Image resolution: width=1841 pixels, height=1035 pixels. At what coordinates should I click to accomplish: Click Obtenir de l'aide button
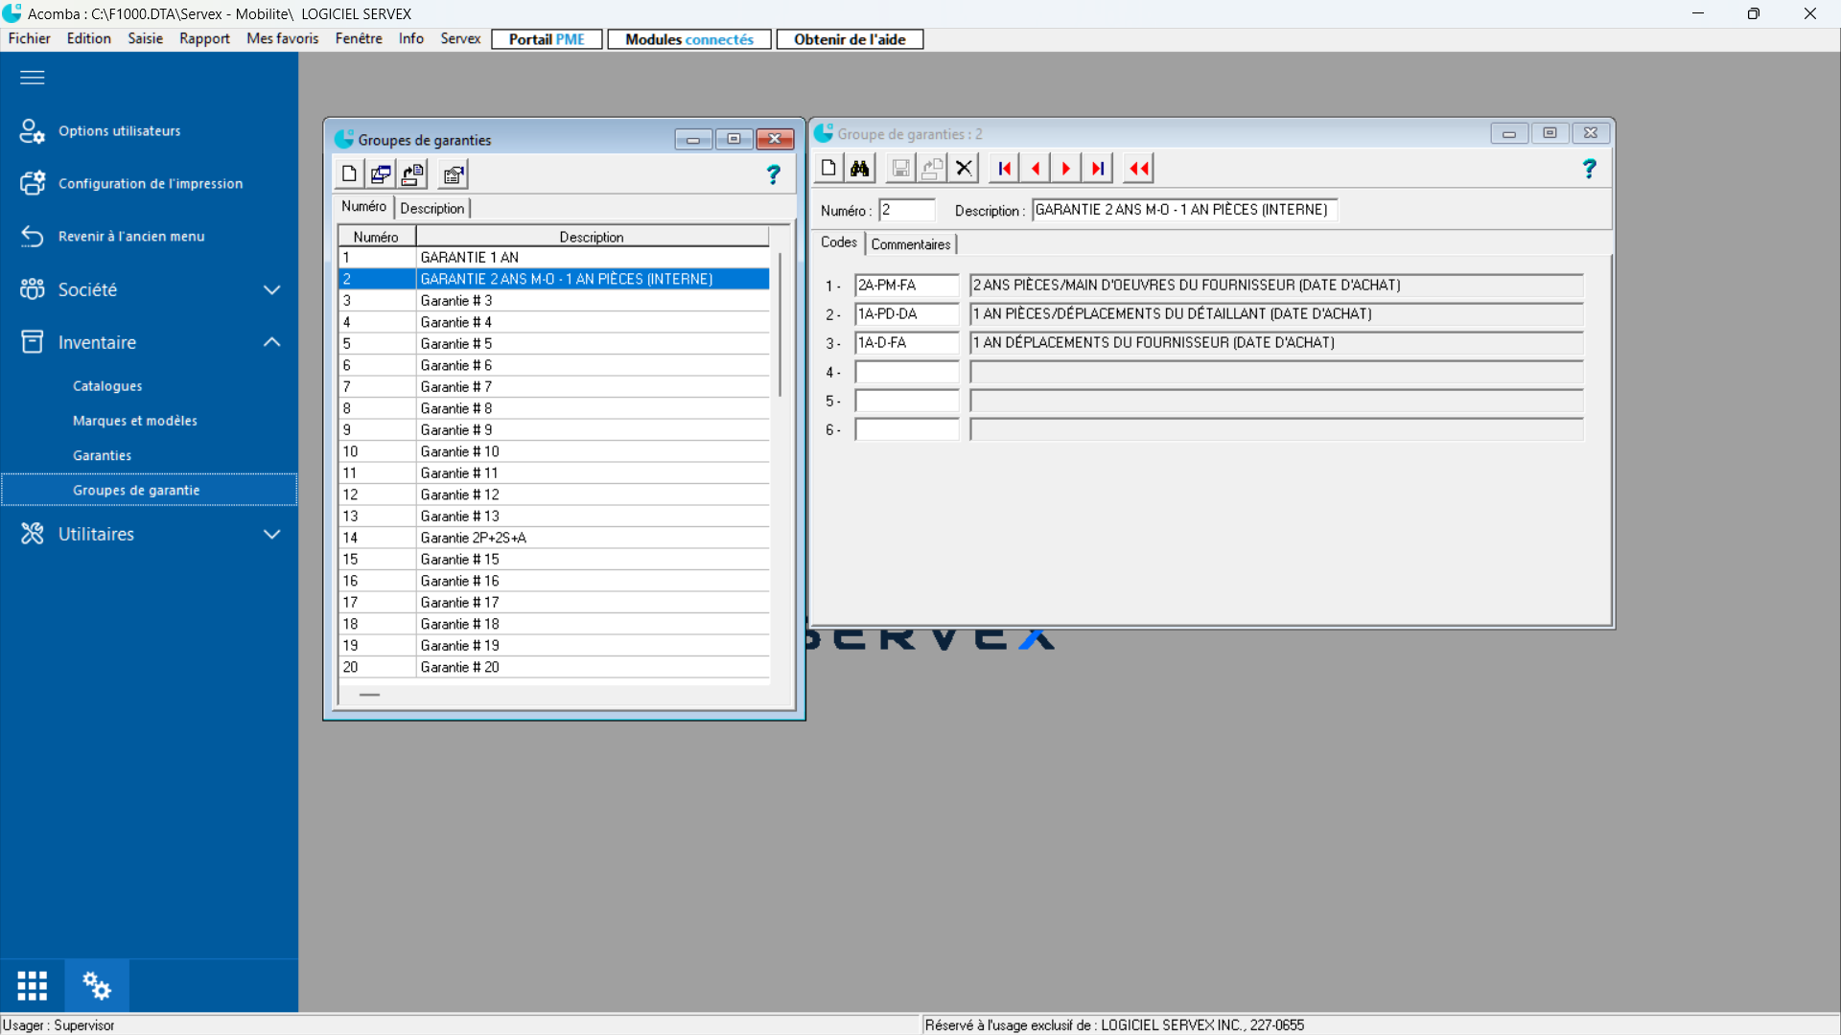click(x=850, y=39)
